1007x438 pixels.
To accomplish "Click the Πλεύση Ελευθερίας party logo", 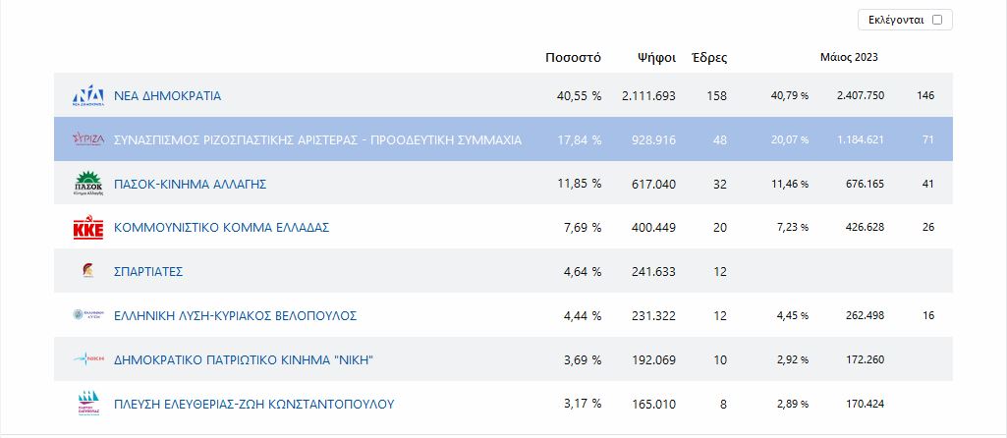I will [88, 403].
